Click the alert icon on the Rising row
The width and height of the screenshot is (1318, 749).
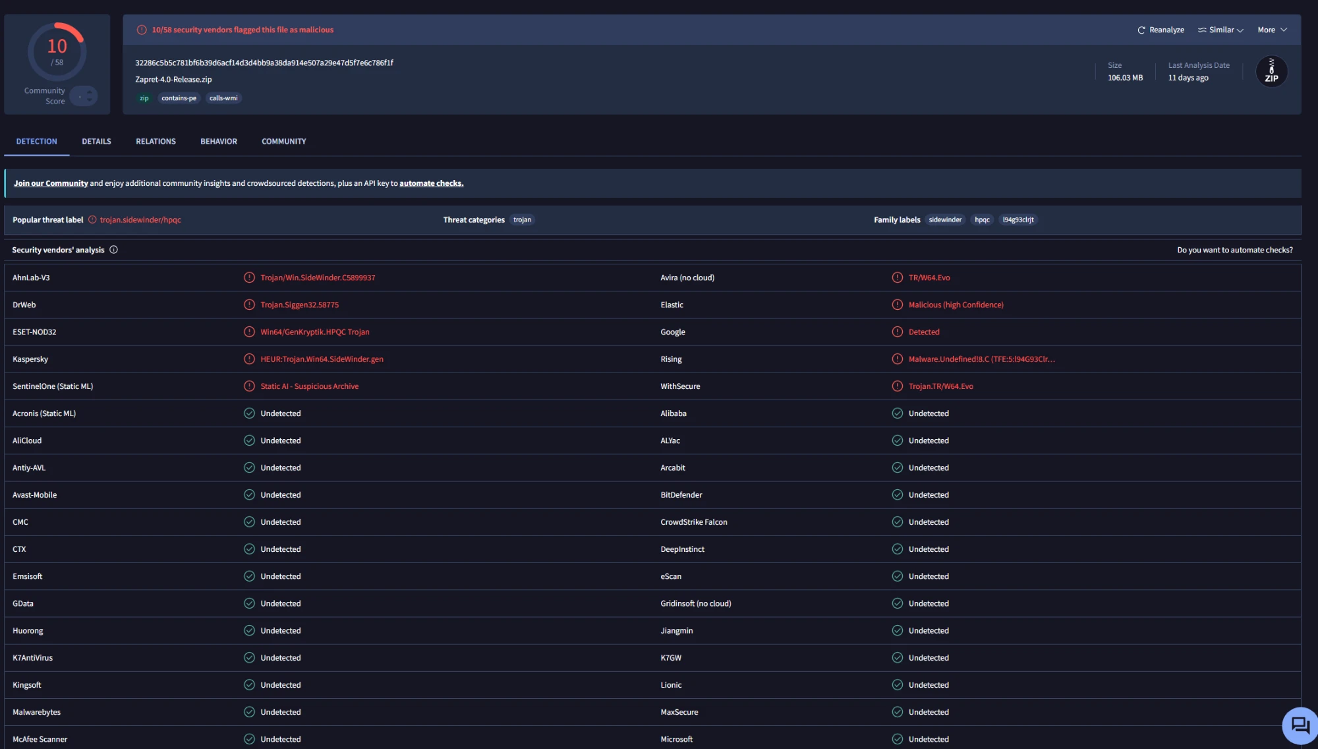(898, 359)
